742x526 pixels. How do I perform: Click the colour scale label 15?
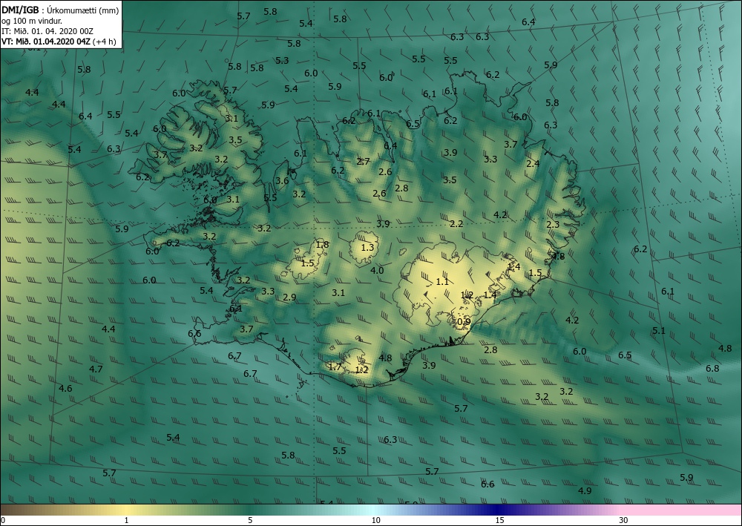(499, 520)
